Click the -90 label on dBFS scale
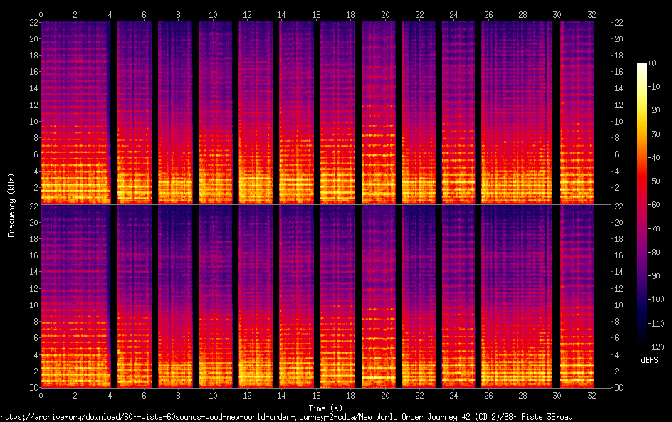 [x=654, y=276]
